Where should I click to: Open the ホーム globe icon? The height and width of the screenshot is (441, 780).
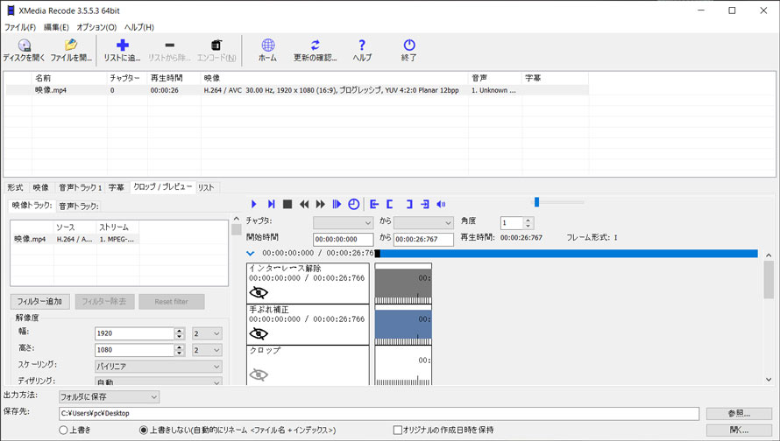point(267,45)
